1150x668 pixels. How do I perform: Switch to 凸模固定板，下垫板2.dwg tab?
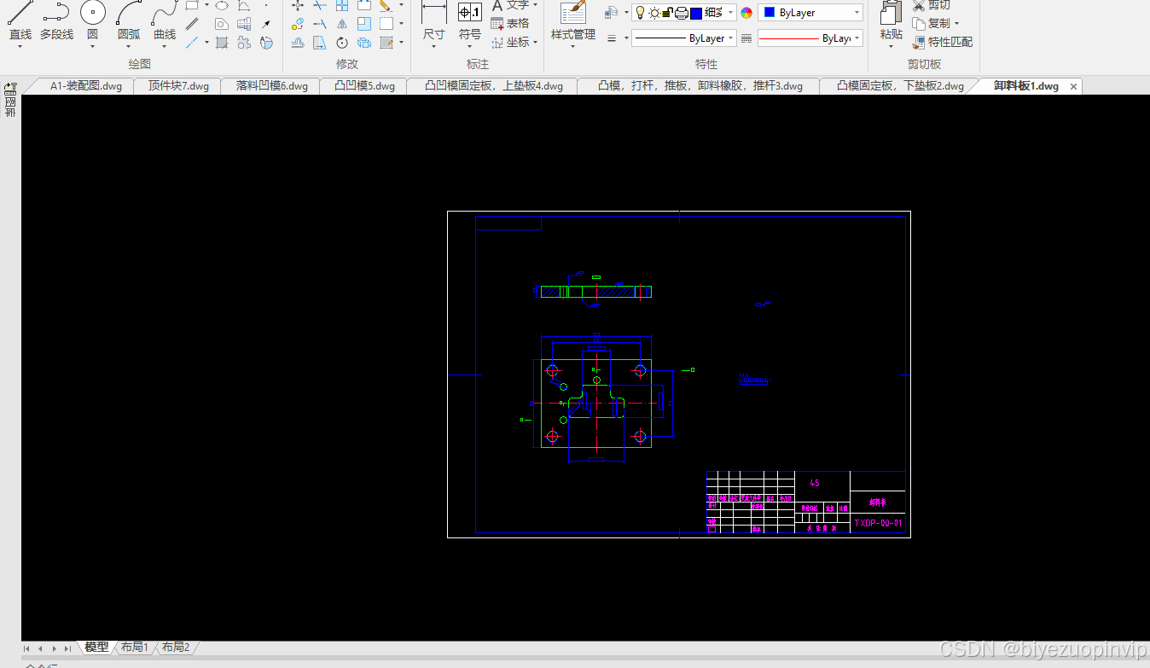[900, 86]
